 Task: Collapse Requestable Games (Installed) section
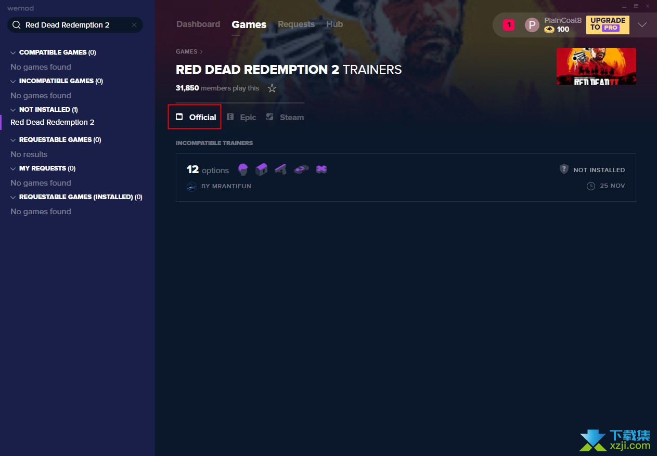[x=13, y=197]
